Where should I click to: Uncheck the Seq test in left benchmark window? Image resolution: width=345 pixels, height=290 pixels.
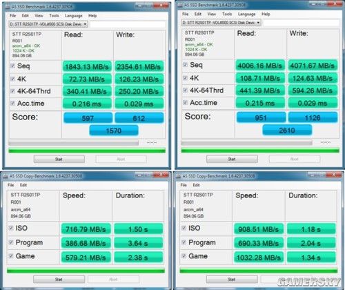coord(12,66)
